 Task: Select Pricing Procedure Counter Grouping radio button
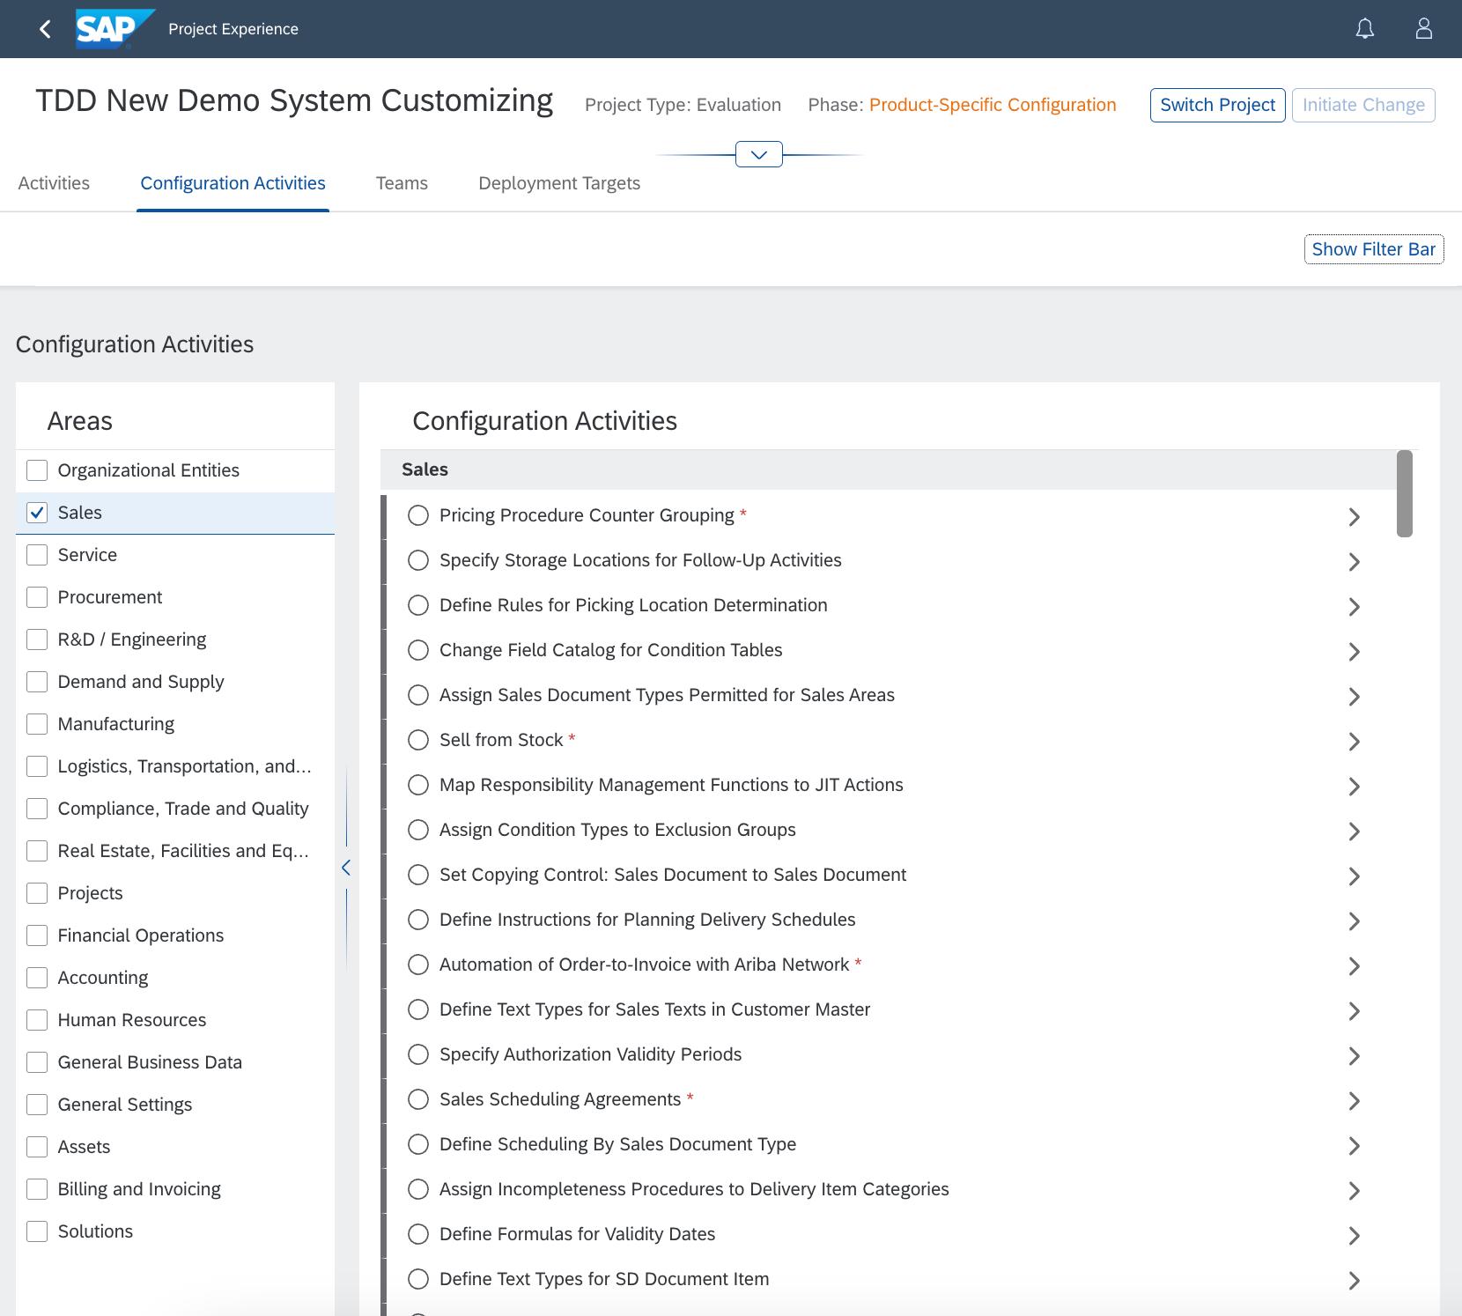(x=418, y=515)
